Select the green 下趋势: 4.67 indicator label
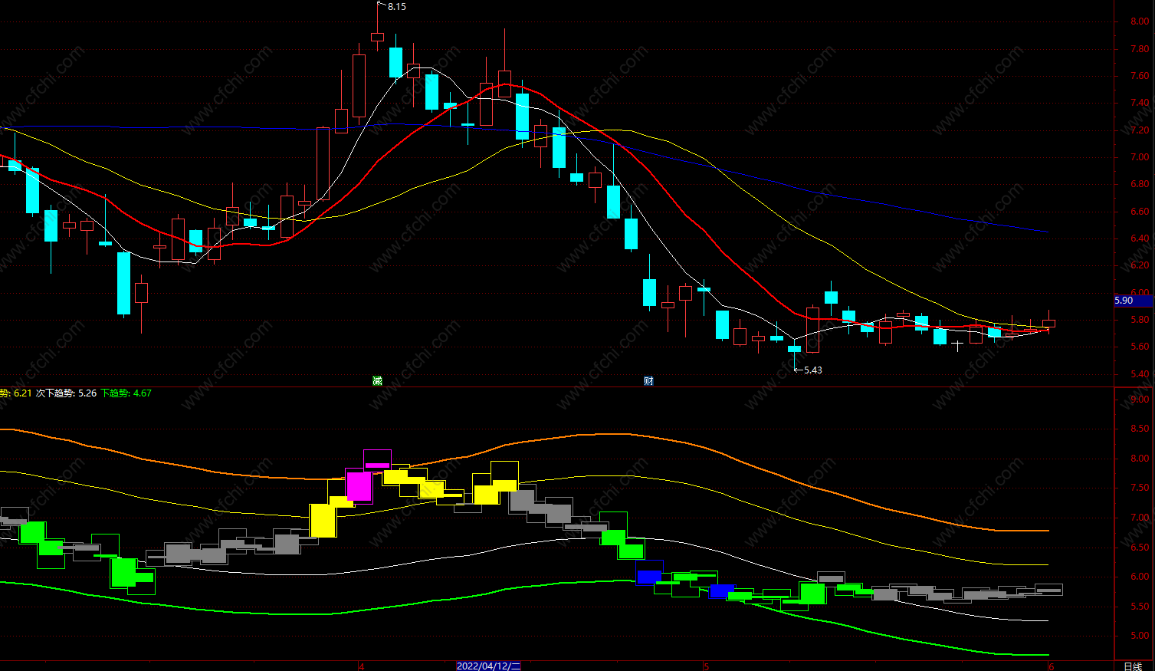1155x671 pixels. point(126,393)
